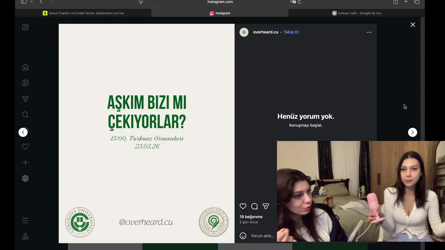445x250 pixels.
Task: Click the post image AŞKIM BIZI MI ÇEKIYORLAR
Action: click(x=147, y=133)
